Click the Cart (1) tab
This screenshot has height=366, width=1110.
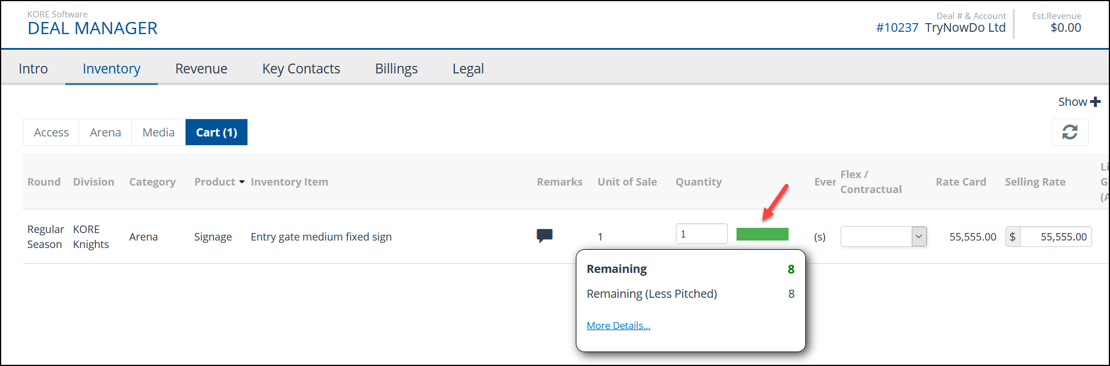point(216,132)
